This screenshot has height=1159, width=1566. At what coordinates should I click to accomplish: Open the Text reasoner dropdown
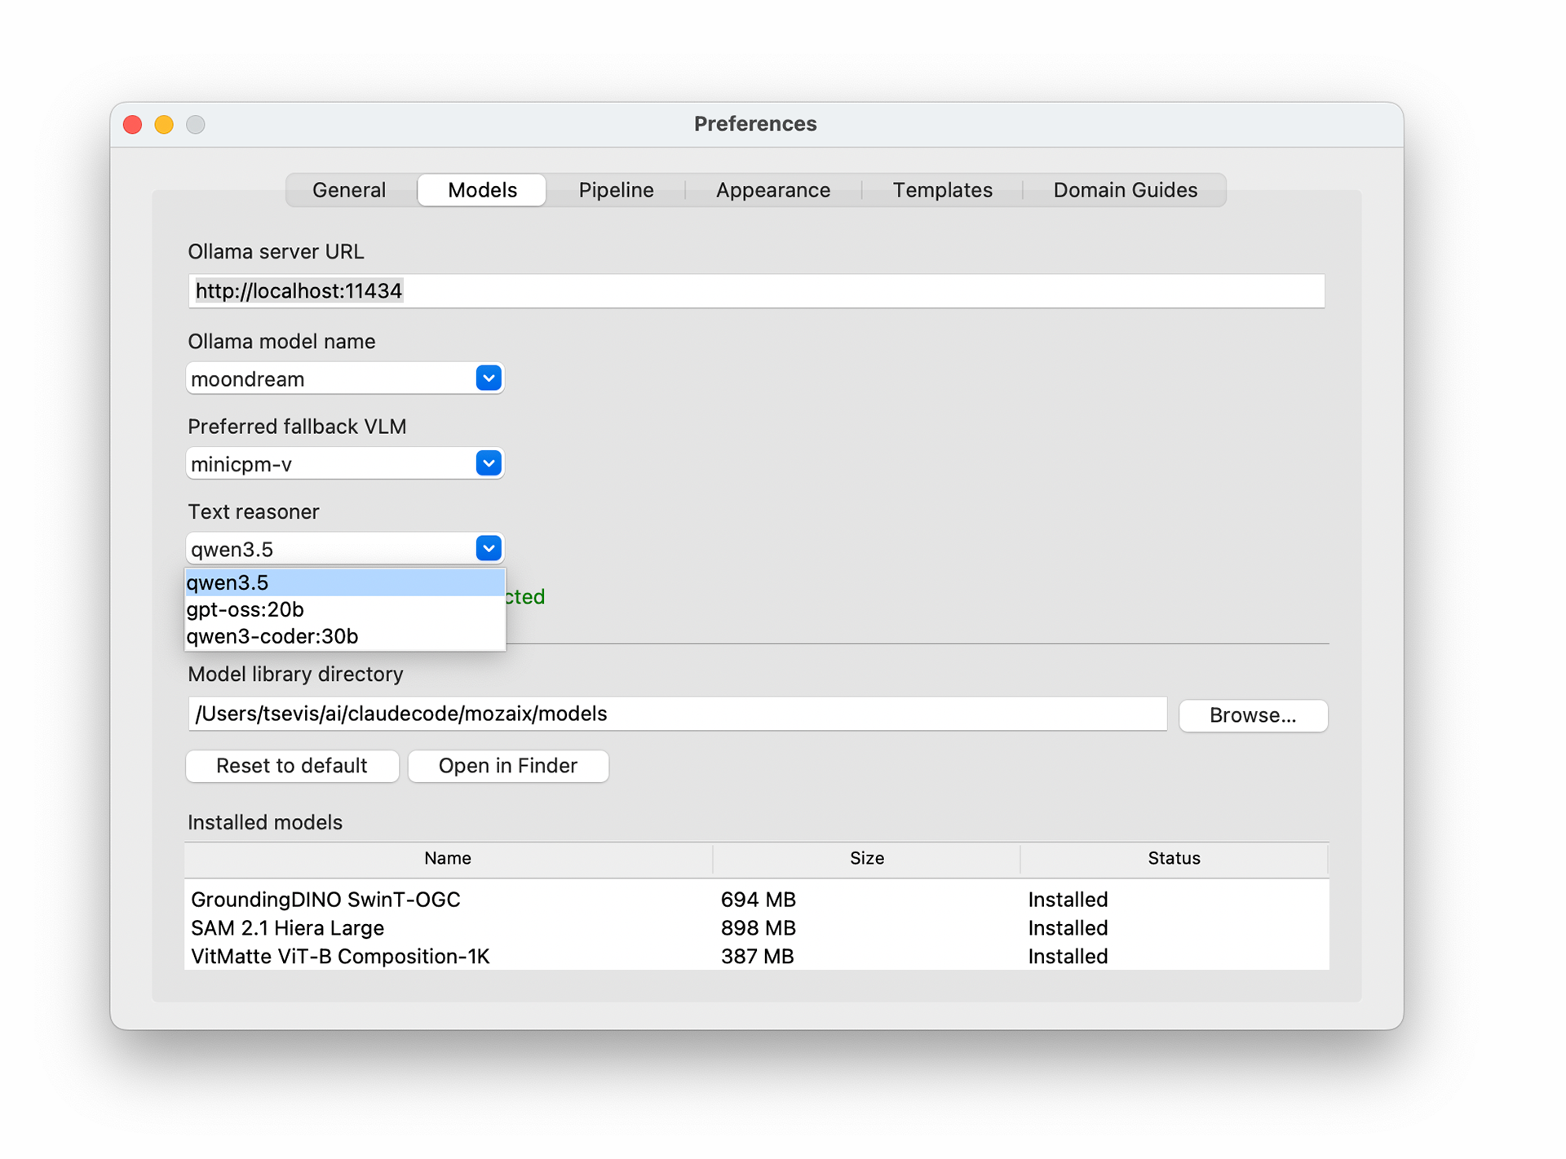click(x=488, y=547)
